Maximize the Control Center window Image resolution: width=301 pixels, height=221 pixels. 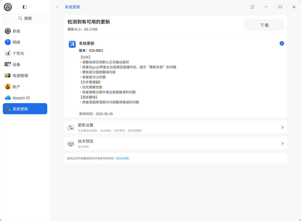coord(280,7)
